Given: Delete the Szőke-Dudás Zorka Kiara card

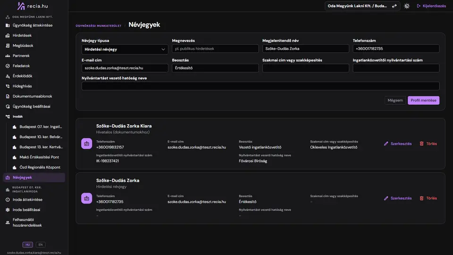Looking at the screenshot, I should 428,144.
